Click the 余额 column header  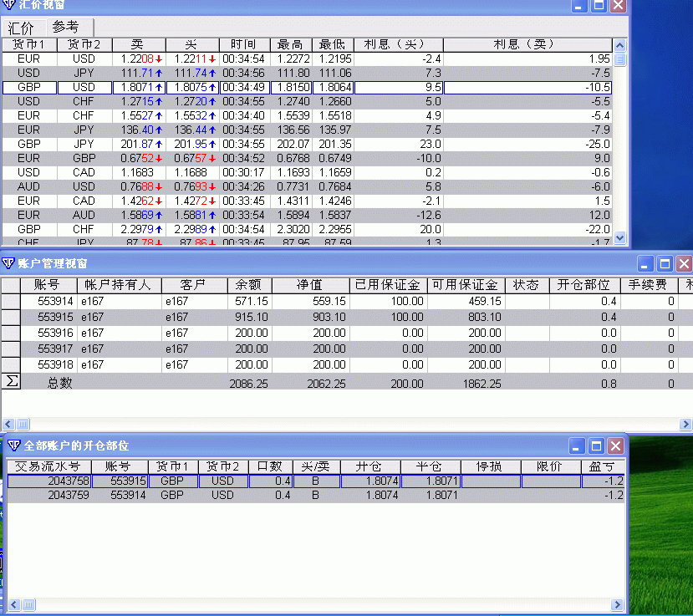tap(250, 285)
